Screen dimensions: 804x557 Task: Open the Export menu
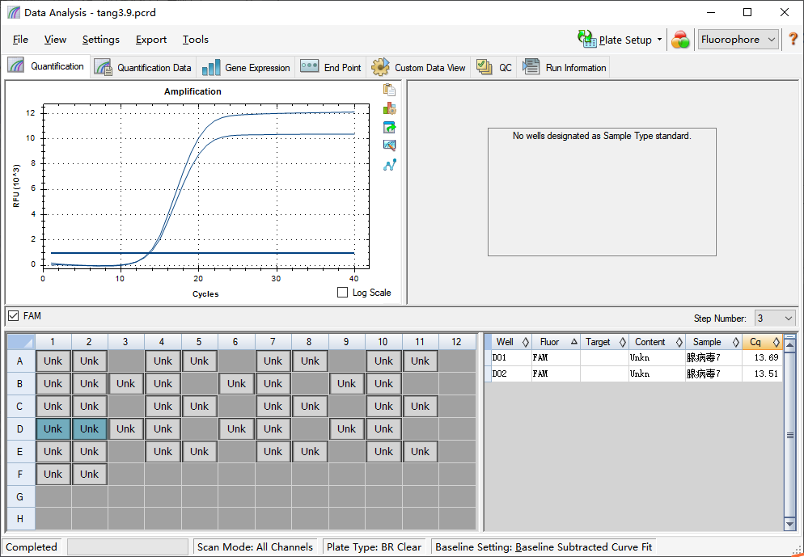(150, 40)
